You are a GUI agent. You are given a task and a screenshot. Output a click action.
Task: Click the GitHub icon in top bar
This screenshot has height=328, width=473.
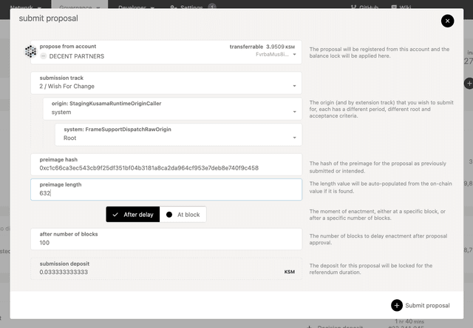click(x=353, y=6)
